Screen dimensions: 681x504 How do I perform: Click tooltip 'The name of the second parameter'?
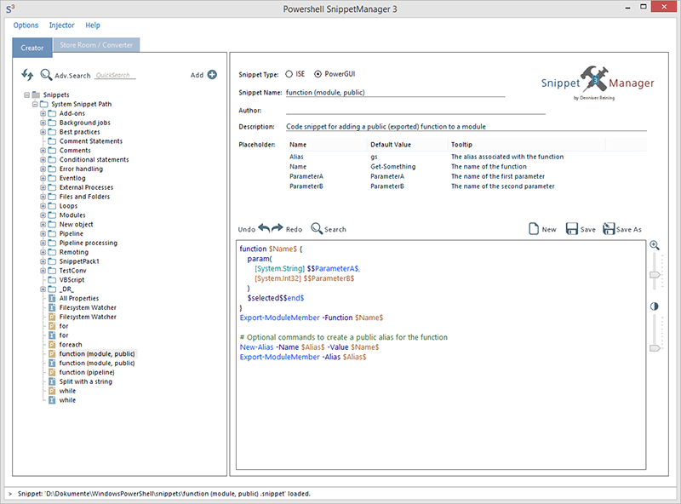(502, 186)
